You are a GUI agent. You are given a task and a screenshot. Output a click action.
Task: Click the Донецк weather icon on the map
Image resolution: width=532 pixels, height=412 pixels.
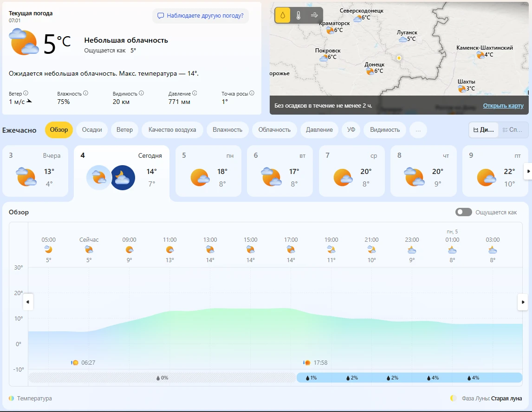pyautogui.click(x=370, y=71)
